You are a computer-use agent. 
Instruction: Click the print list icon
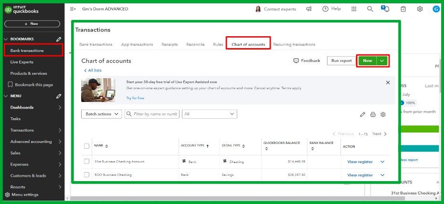coord(373,114)
